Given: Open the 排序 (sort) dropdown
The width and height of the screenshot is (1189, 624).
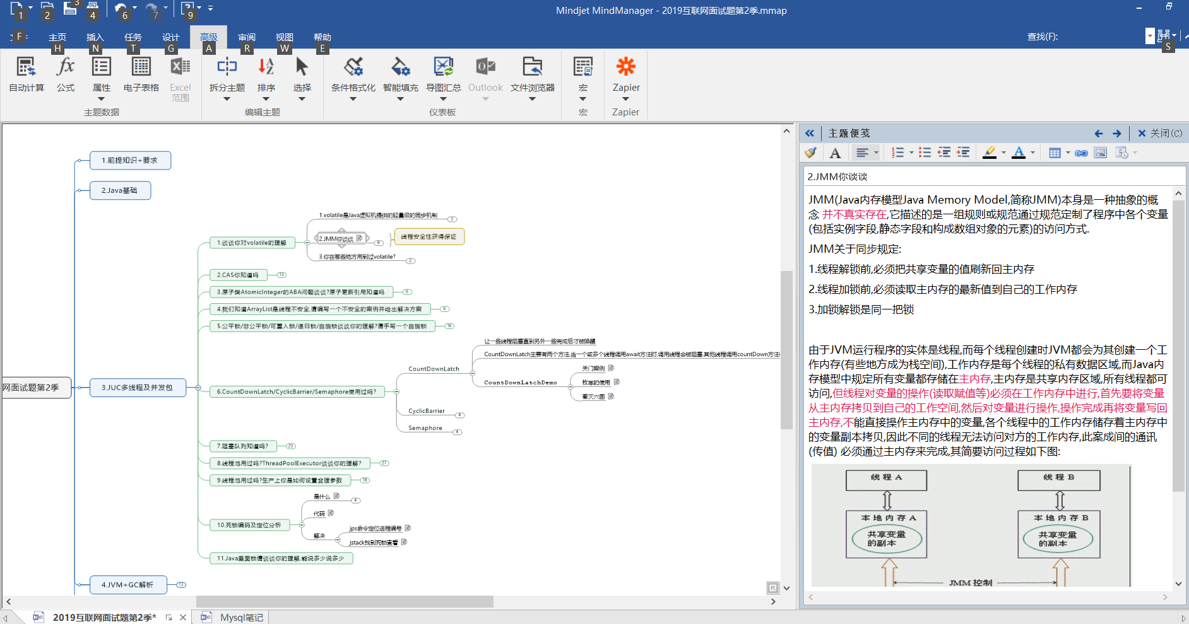Looking at the screenshot, I should (x=266, y=99).
